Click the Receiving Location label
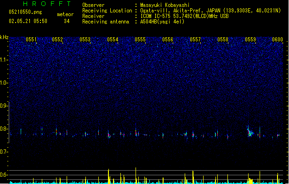289x184 pixels. (x=107, y=11)
